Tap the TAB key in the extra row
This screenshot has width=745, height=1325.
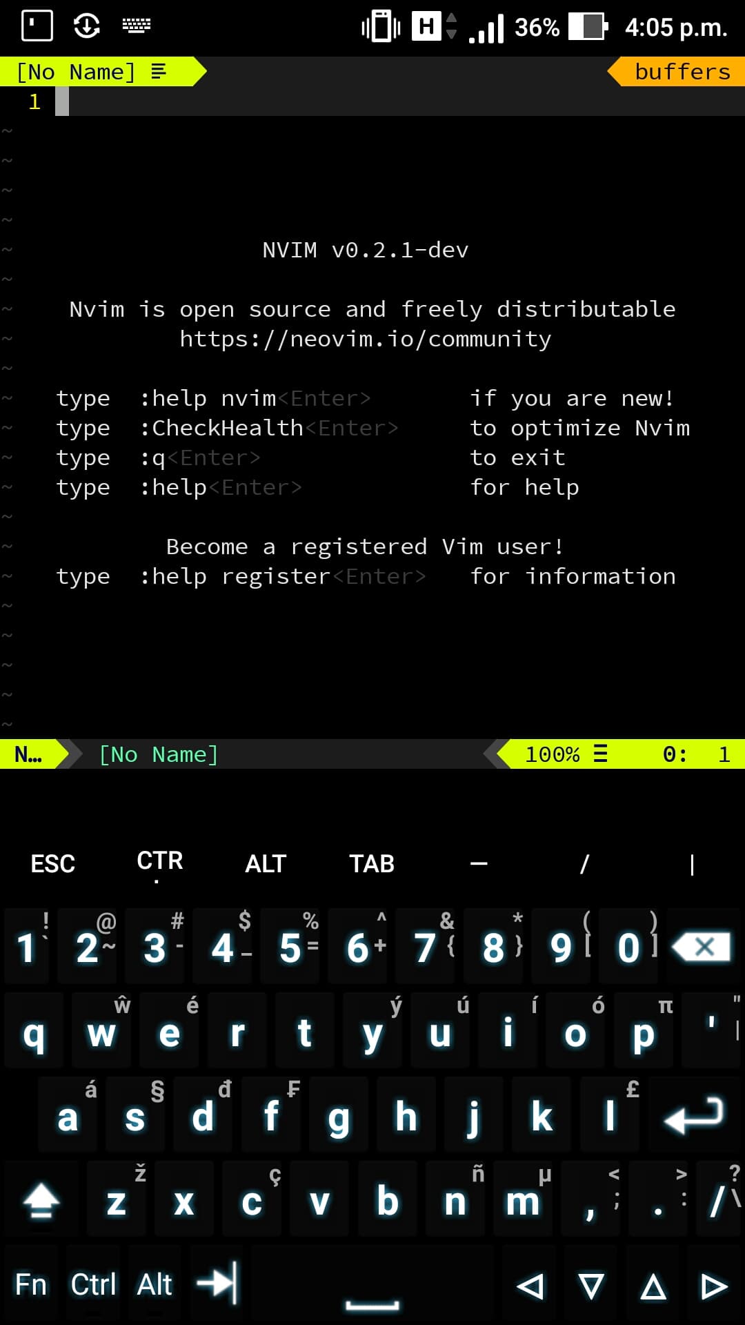372,863
